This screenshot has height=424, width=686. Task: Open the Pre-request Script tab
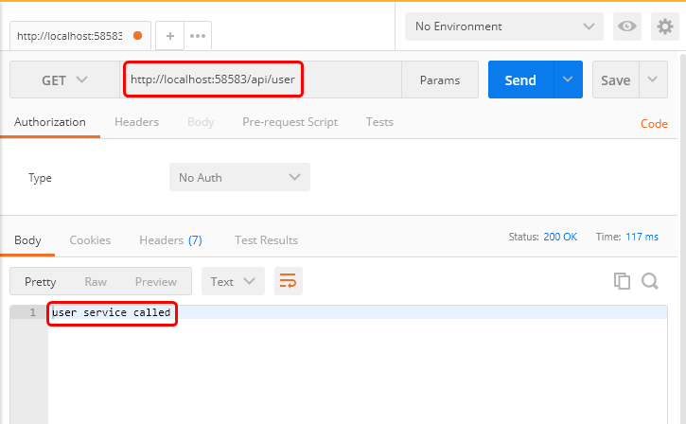coord(290,122)
